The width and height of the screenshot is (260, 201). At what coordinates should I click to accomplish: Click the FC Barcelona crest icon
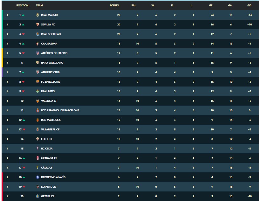[38, 82]
